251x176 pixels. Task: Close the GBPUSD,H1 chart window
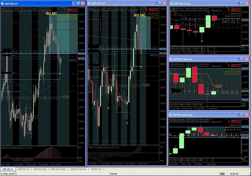click(x=83, y=4)
